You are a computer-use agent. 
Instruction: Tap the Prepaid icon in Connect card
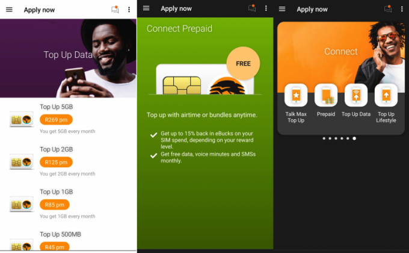tap(325, 96)
